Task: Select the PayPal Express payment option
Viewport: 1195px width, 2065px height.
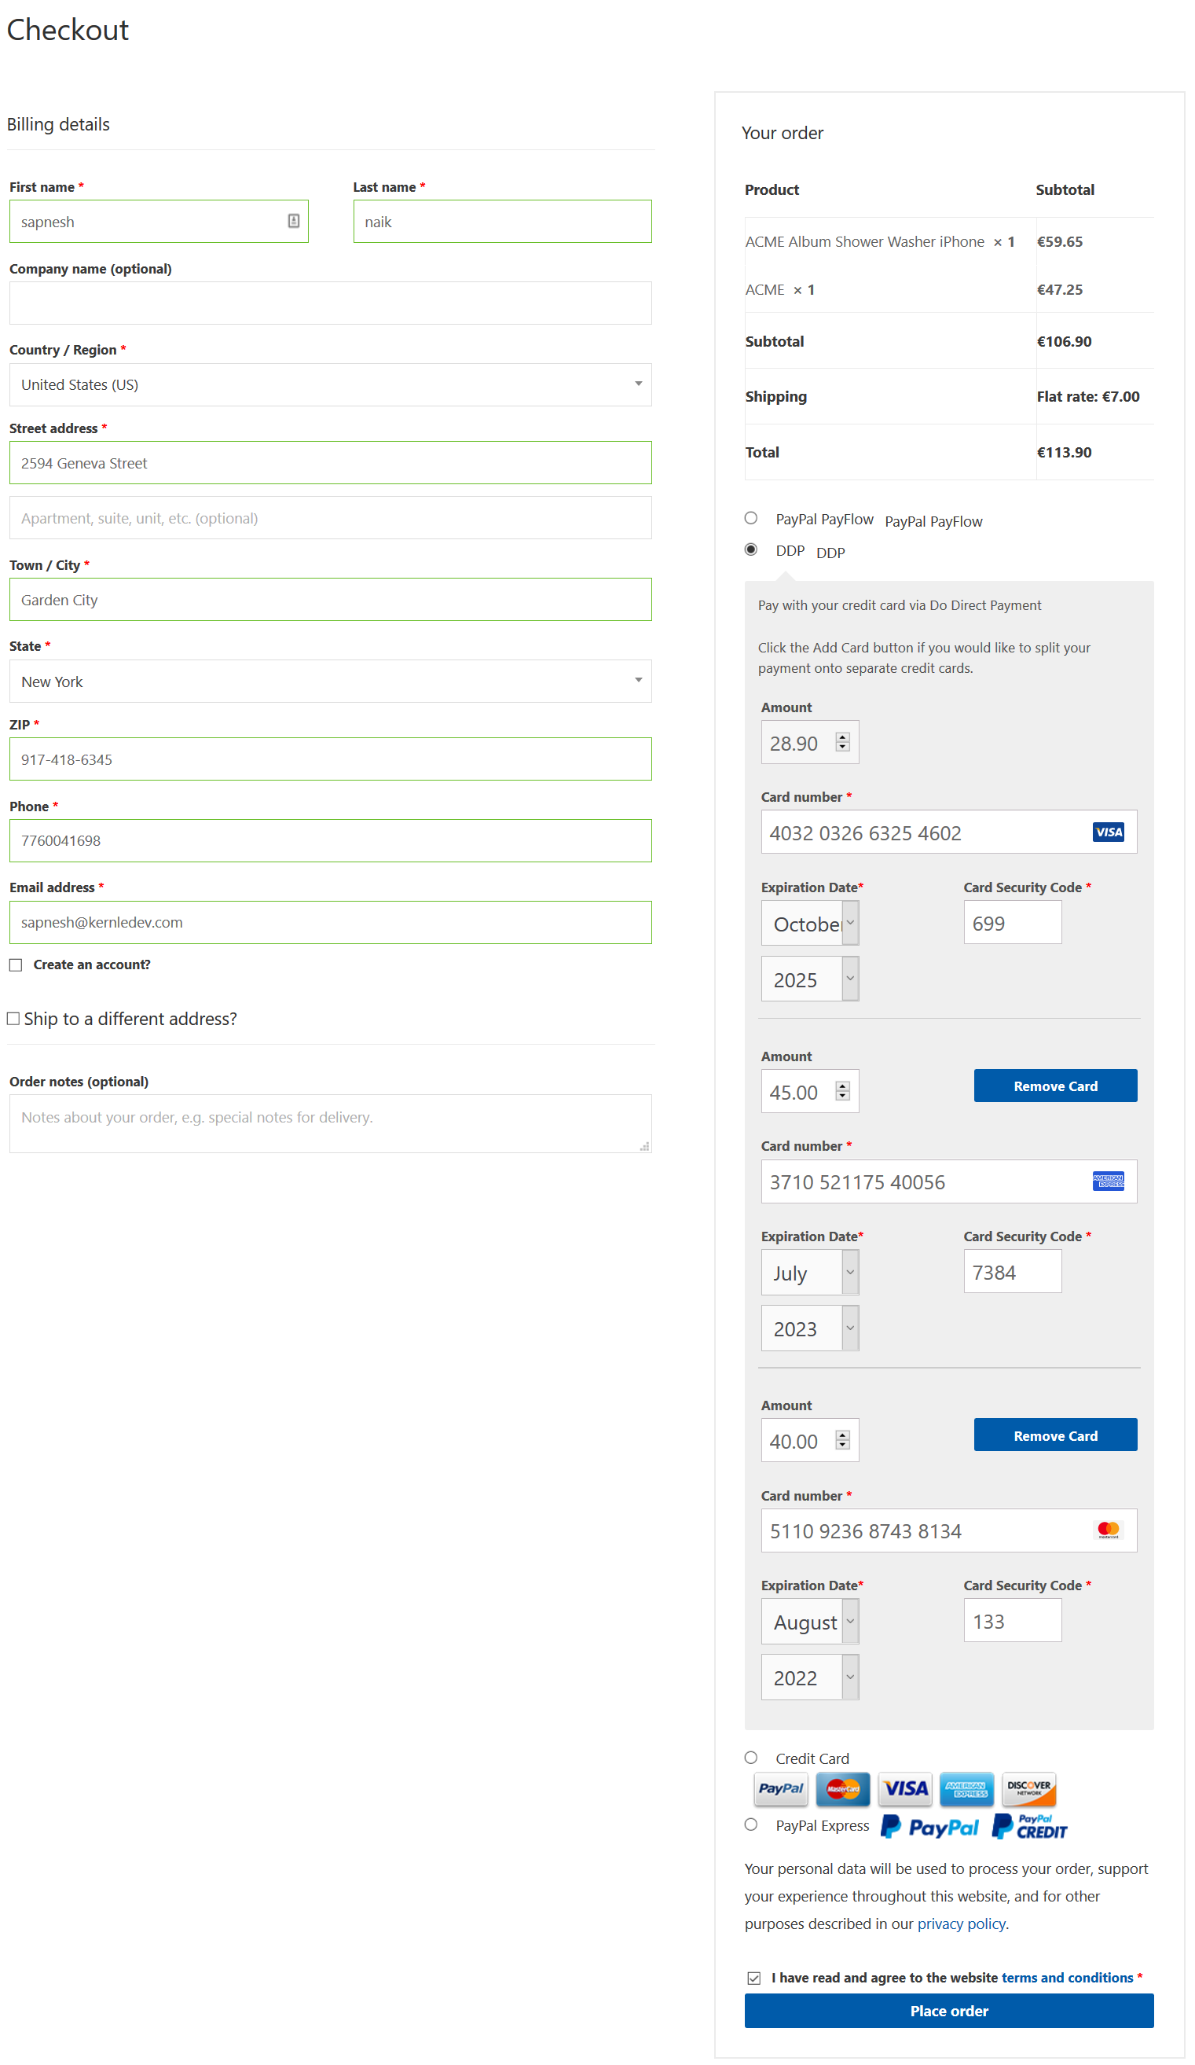Action: pyautogui.click(x=751, y=1826)
